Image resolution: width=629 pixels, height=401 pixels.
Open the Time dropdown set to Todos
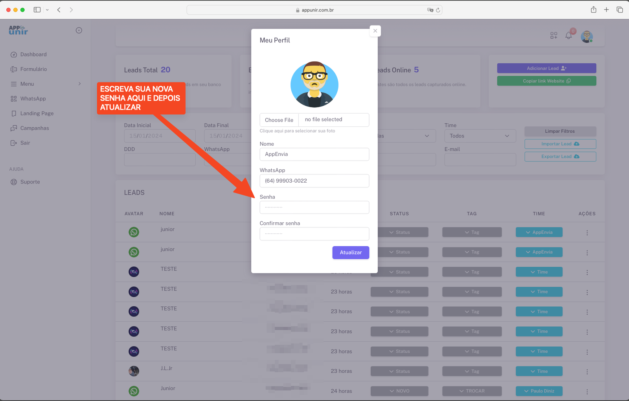click(480, 136)
